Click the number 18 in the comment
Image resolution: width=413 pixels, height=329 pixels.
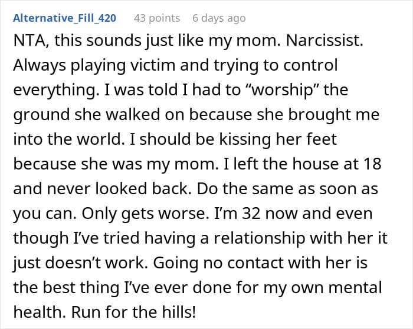point(372,164)
